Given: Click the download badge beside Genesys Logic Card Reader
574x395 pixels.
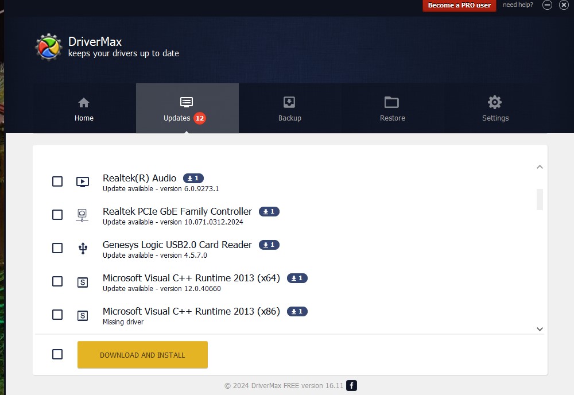Looking at the screenshot, I should pos(269,245).
